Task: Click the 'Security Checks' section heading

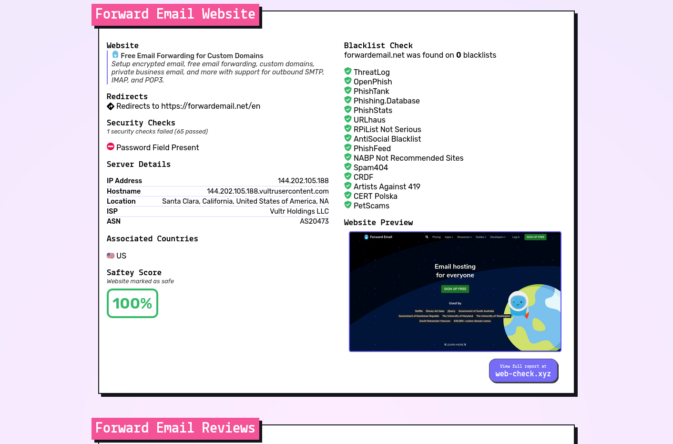Action: coord(141,123)
